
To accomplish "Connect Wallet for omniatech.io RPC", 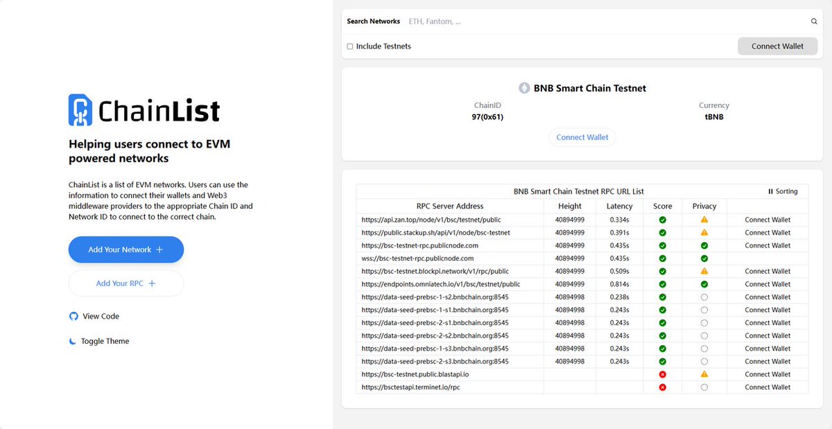I will 768,284.
